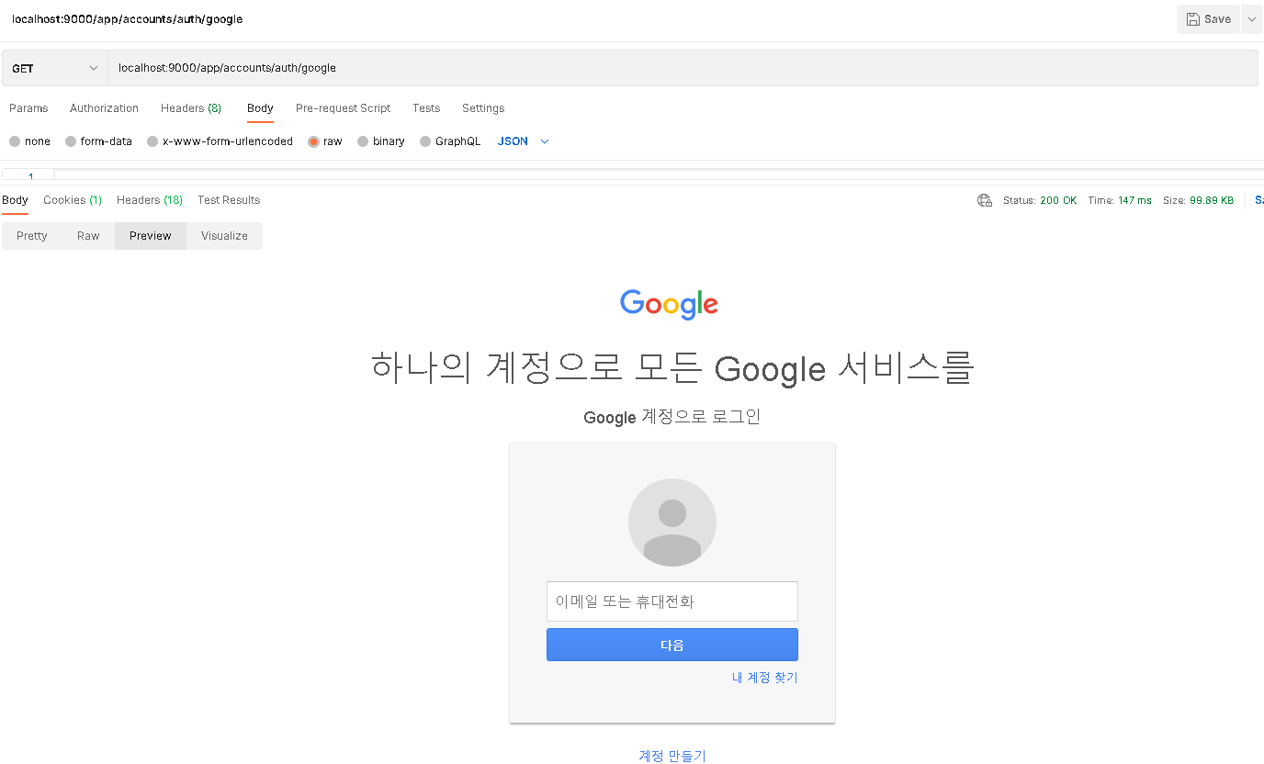
Task: Open the response Headers (18) tab
Action: [150, 200]
